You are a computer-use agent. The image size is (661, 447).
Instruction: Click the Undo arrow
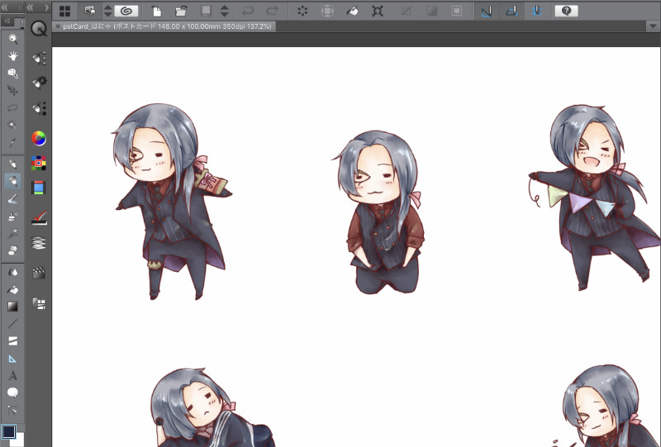pos(247,11)
